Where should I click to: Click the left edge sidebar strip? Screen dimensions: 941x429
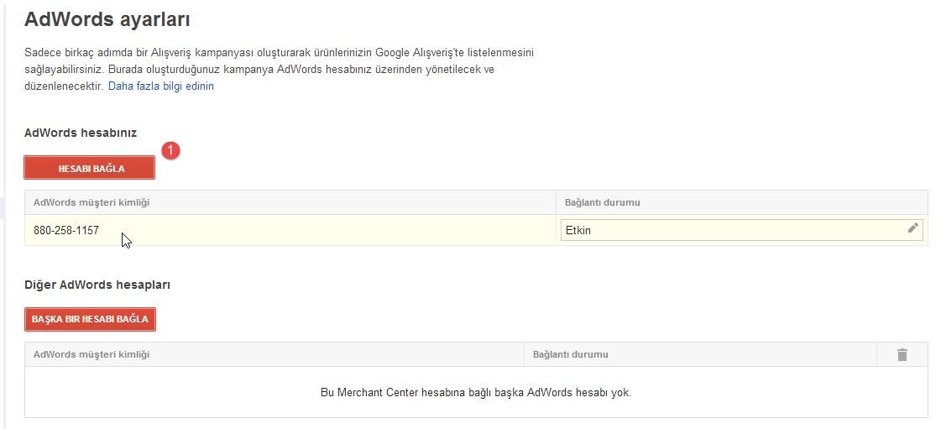pyautogui.click(x=3, y=210)
